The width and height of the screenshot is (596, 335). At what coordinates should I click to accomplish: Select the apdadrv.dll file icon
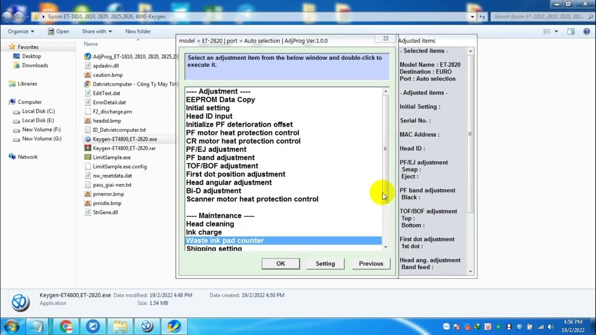click(x=88, y=66)
